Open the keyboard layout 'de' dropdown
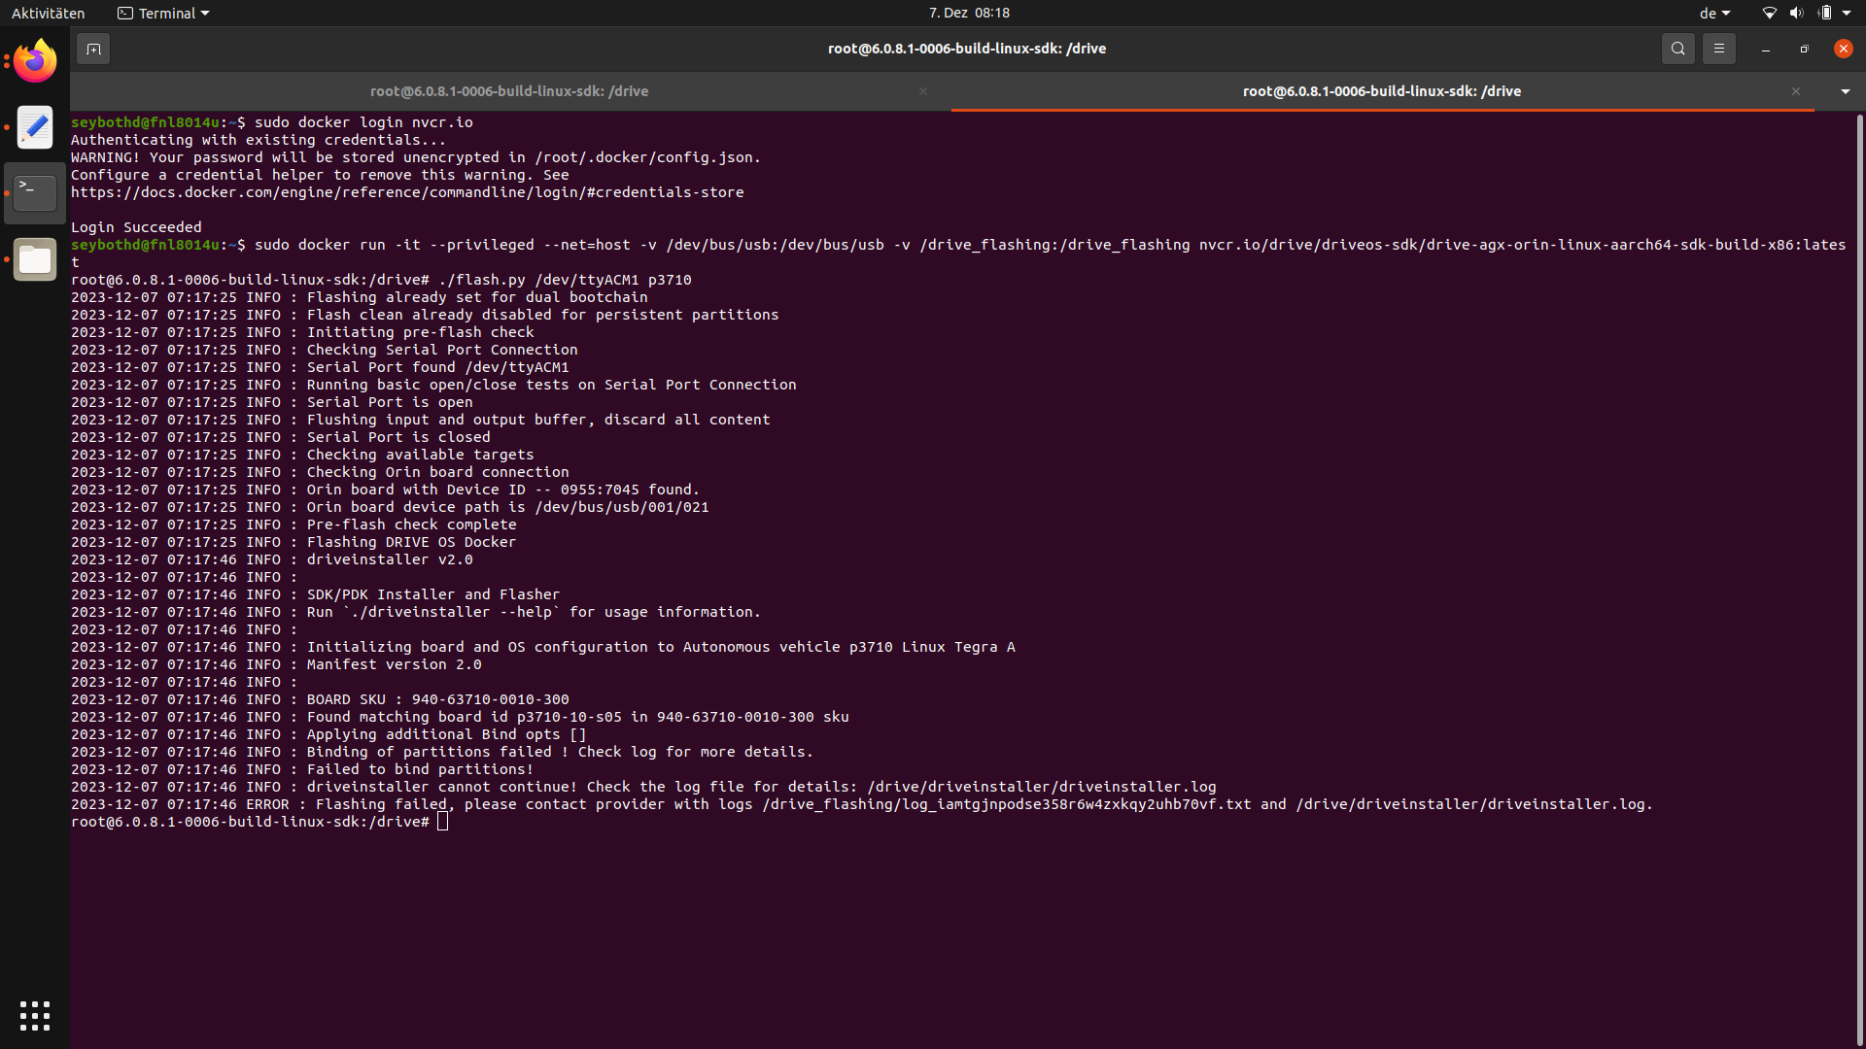This screenshot has height=1049, width=1866. [x=1713, y=13]
